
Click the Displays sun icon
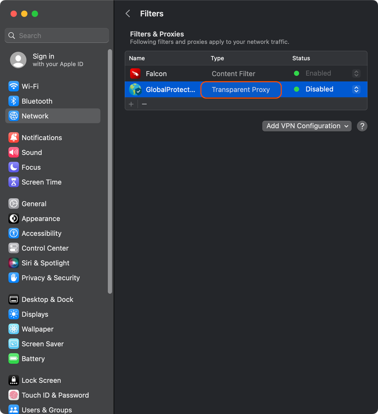(x=14, y=314)
